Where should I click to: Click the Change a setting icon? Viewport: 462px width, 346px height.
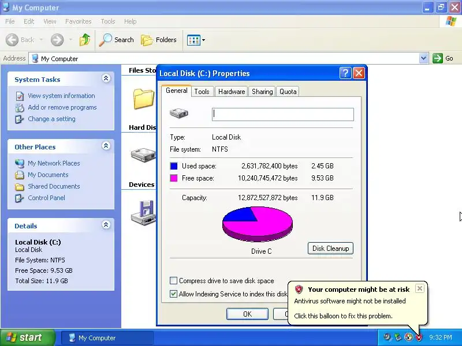point(20,119)
